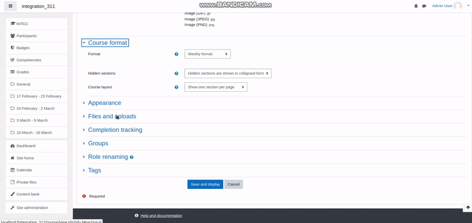The height and width of the screenshot is (223, 472).
Task: Click the Admin User name link
Action: [x=442, y=6]
